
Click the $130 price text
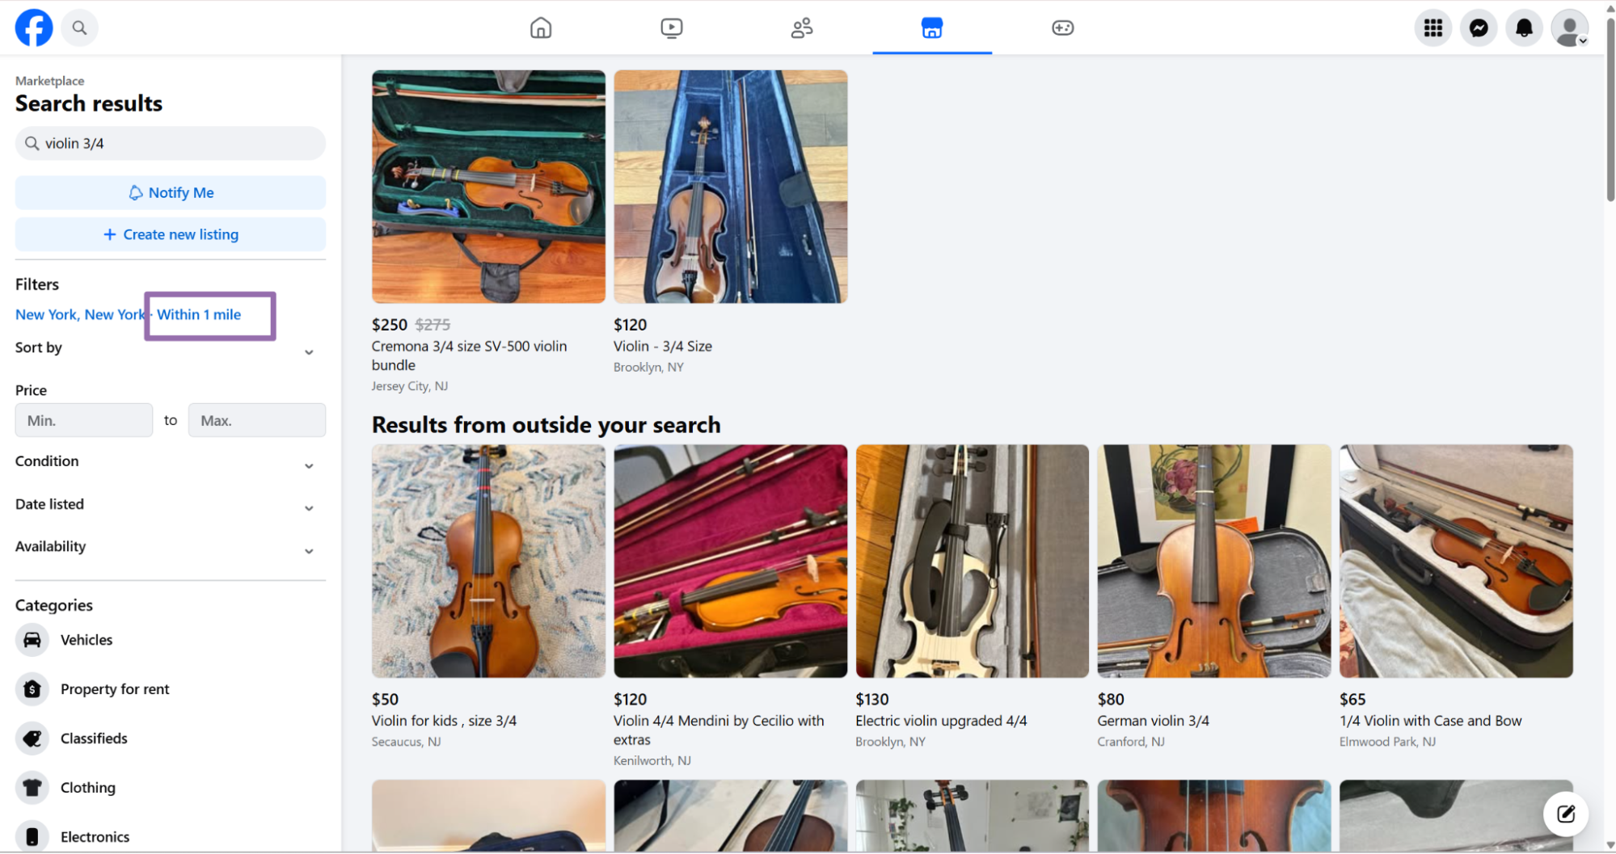[872, 700]
